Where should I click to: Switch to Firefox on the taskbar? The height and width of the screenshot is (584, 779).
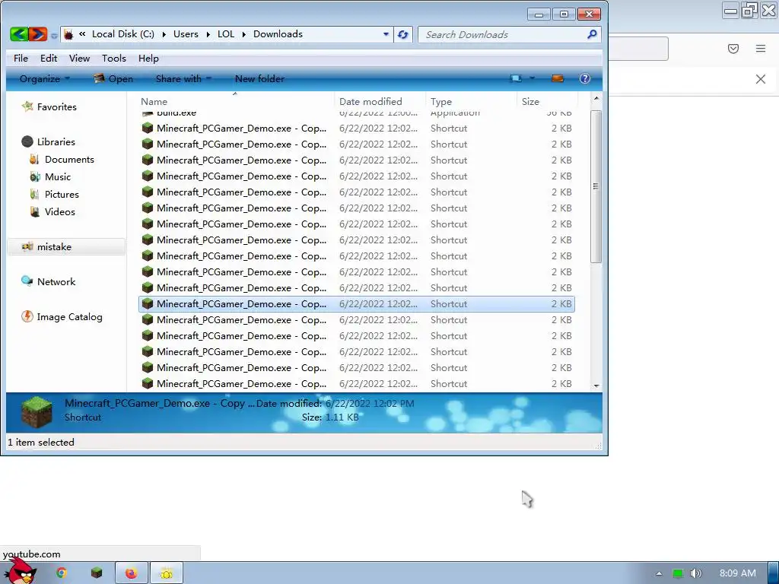(131, 573)
